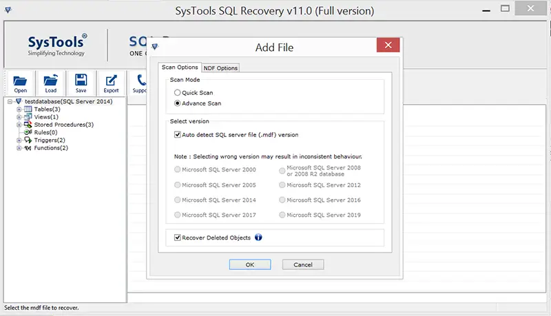
Task: Click the Views icon in tree
Action: [28, 117]
